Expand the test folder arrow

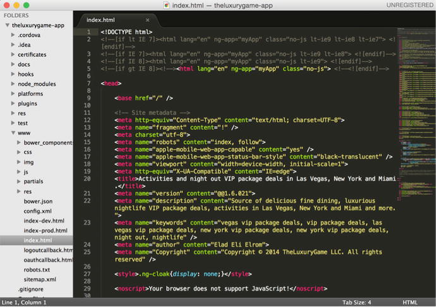pyautogui.click(x=13, y=123)
